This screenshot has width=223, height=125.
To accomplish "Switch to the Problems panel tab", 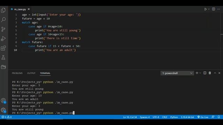I will pyautogui.click(x=17, y=73).
